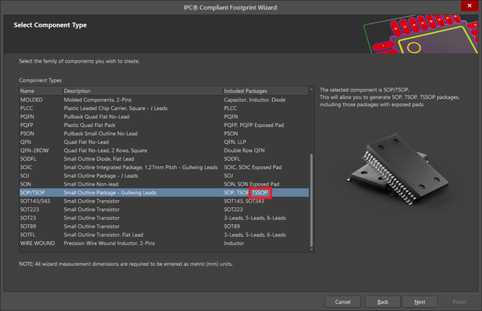Click the Name column header

[41, 91]
